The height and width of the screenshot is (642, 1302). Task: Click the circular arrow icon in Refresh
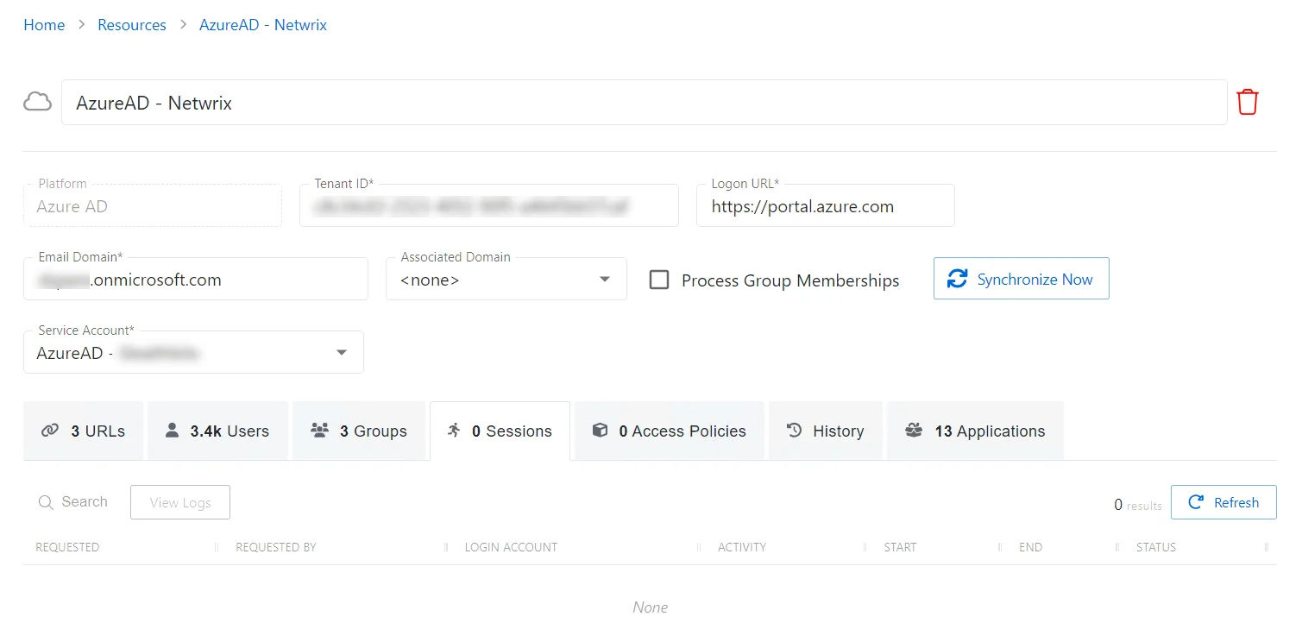tap(1196, 502)
